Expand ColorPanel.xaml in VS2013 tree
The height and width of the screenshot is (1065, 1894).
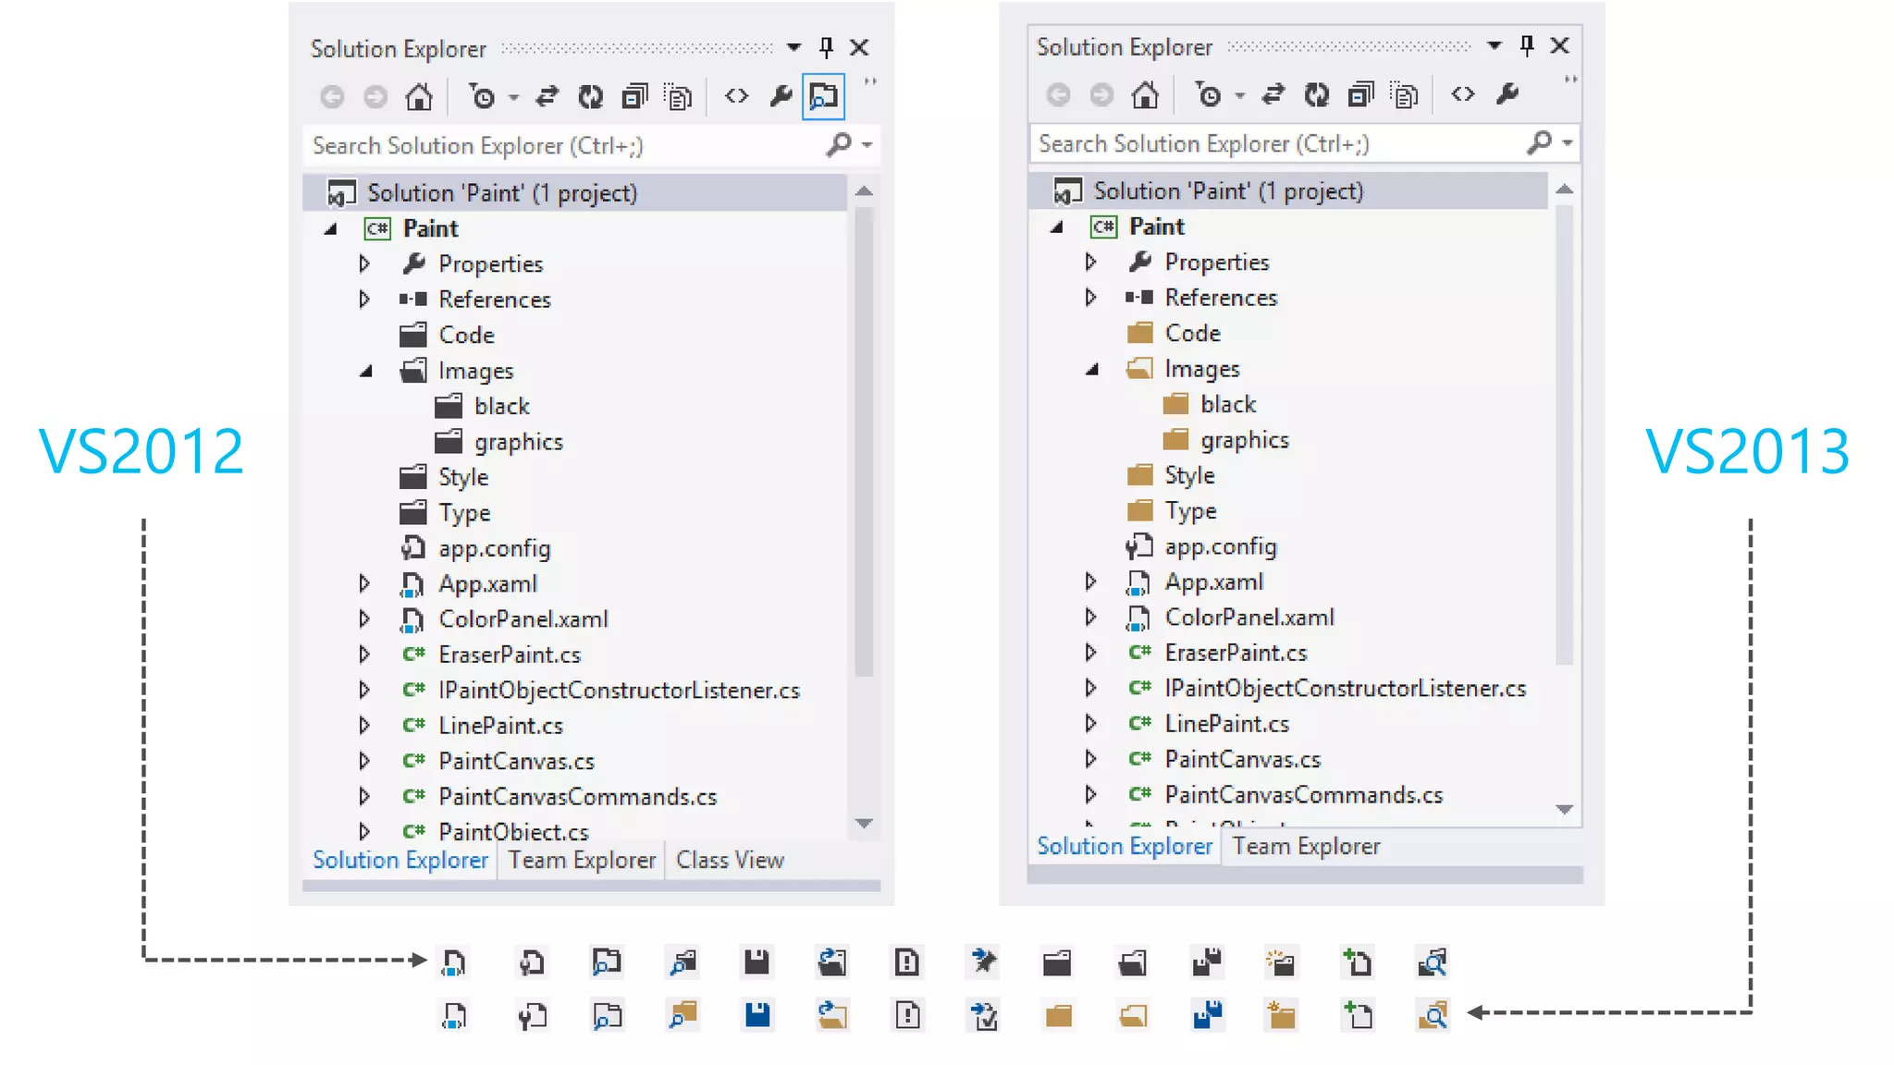pos(1090,617)
